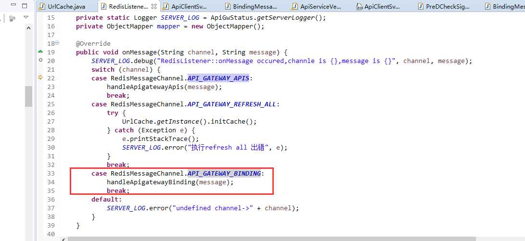Click the editor's horizontal scrollbar at the bottom
This screenshot has height=241, width=525.
(271, 239)
